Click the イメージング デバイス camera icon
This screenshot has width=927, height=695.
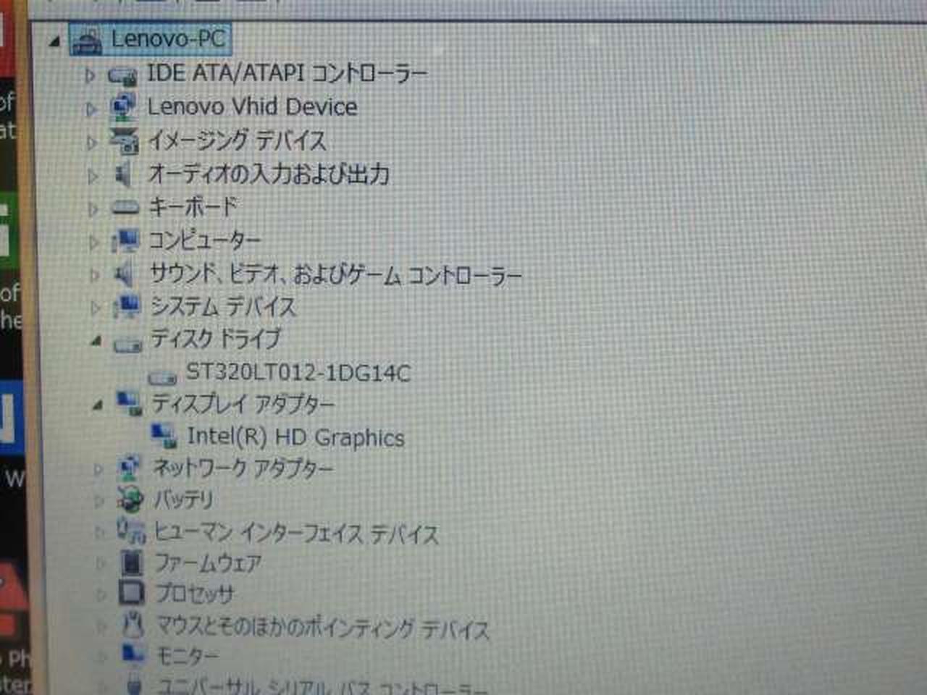(124, 140)
